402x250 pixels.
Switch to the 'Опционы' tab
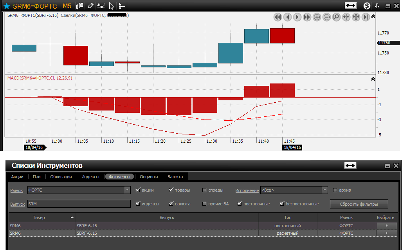149,177
